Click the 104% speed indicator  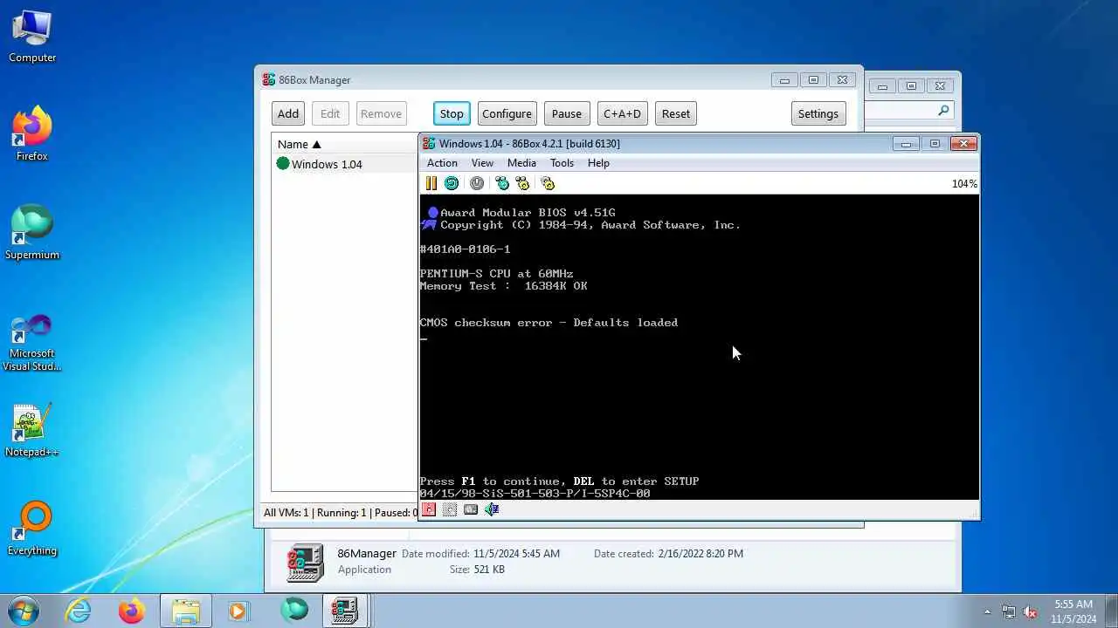tap(964, 184)
